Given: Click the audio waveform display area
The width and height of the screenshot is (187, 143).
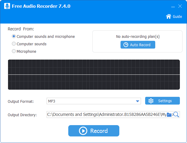Looking at the screenshot, I should (x=94, y=74).
